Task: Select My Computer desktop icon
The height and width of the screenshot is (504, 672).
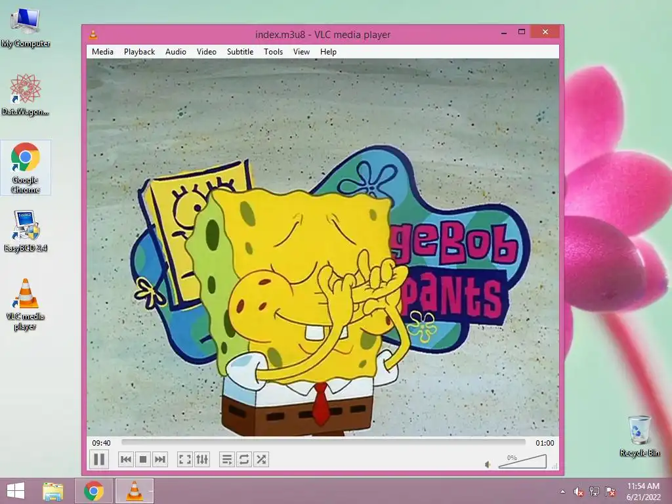Action: pyautogui.click(x=26, y=28)
